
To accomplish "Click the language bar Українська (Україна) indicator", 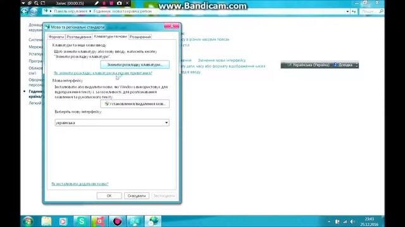I will 308,65.
